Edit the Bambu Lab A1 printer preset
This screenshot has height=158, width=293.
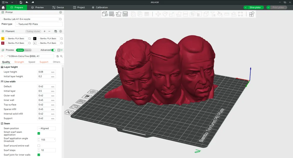pos(61,19)
